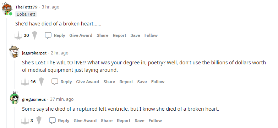Open TheFettz79's avatar profile
The image size is (278, 128).
coord(7,9)
